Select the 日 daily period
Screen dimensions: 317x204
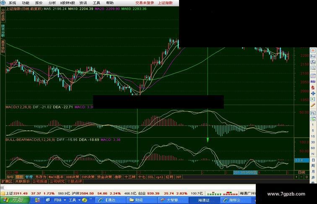[x=313, y=160]
